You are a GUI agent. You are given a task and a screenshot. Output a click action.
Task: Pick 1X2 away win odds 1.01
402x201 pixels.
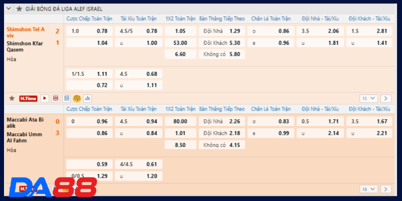180,133
